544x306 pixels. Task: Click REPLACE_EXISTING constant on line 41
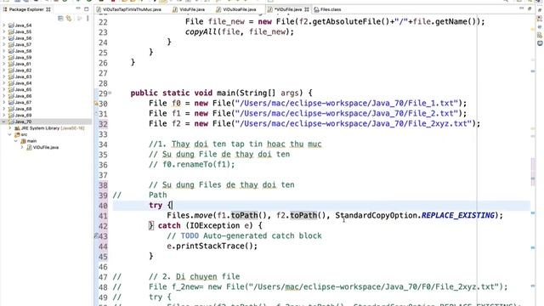click(x=457, y=215)
